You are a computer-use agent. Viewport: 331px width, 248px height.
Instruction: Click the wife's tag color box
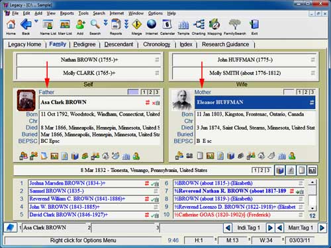[x=289, y=92]
